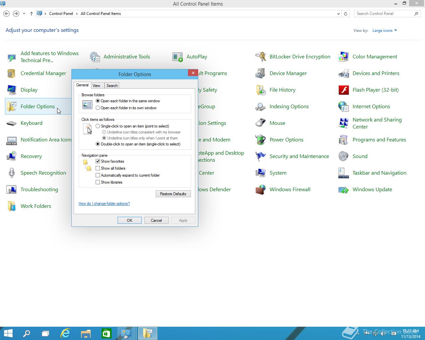
Task: Open Devices and Printers icon
Action: [x=344, y=73]
